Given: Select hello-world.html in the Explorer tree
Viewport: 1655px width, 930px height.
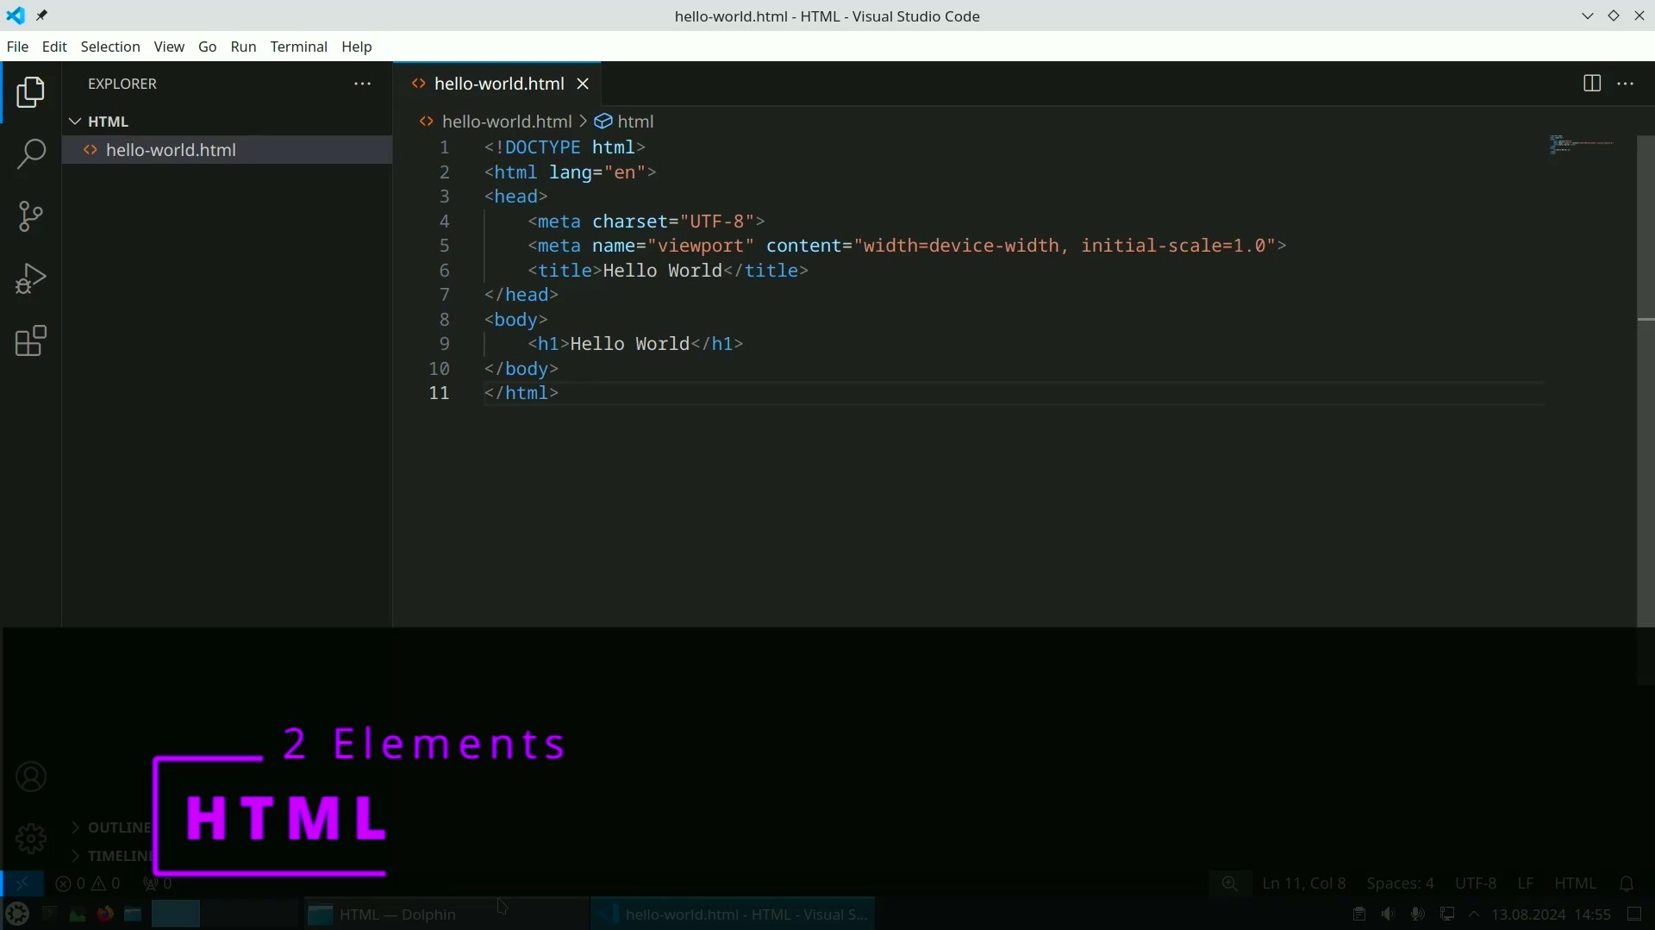Looking at the screenshot, I should (x=171, y=150).
